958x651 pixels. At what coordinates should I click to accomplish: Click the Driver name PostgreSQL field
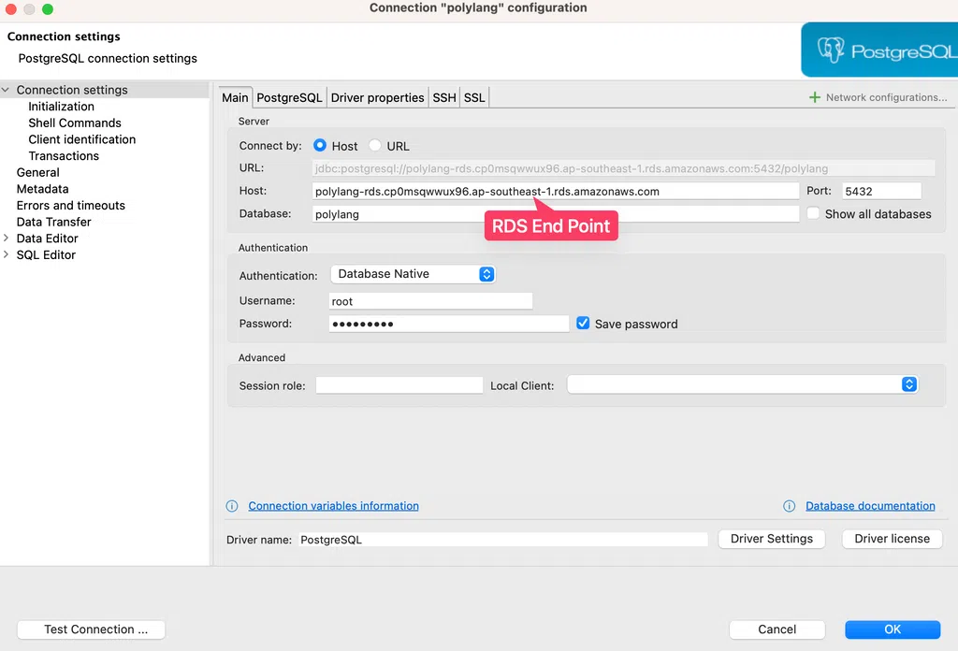(503, 540)
